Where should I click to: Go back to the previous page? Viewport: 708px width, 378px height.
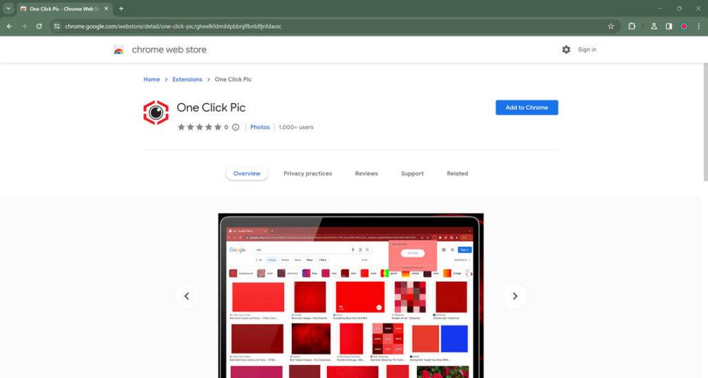click(x=9, y=26)
